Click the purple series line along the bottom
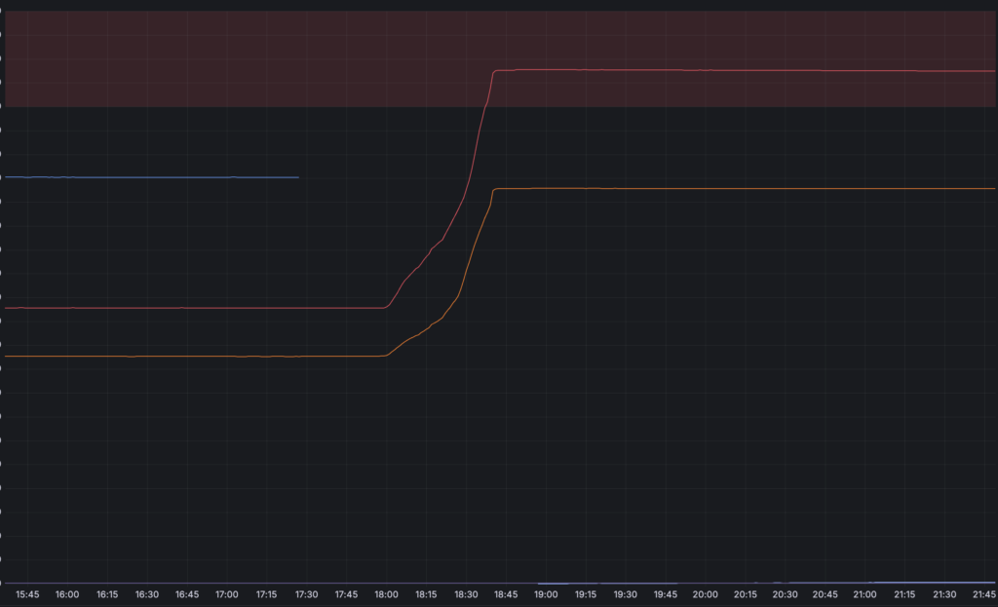This screenshot has height=607, width=998. tap(500, 583)
